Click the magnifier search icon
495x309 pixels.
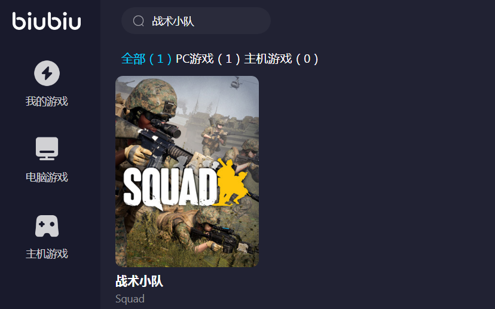click(x=138, y=21)
